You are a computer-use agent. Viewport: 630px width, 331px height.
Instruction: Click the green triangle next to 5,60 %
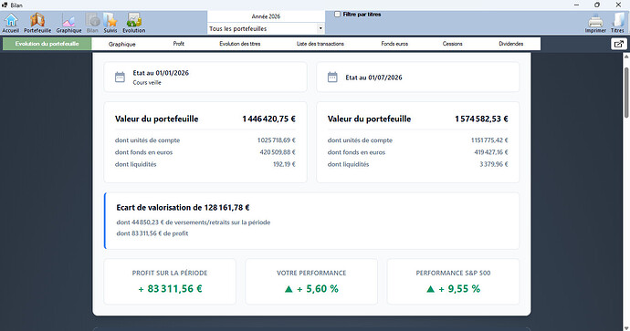289,289
